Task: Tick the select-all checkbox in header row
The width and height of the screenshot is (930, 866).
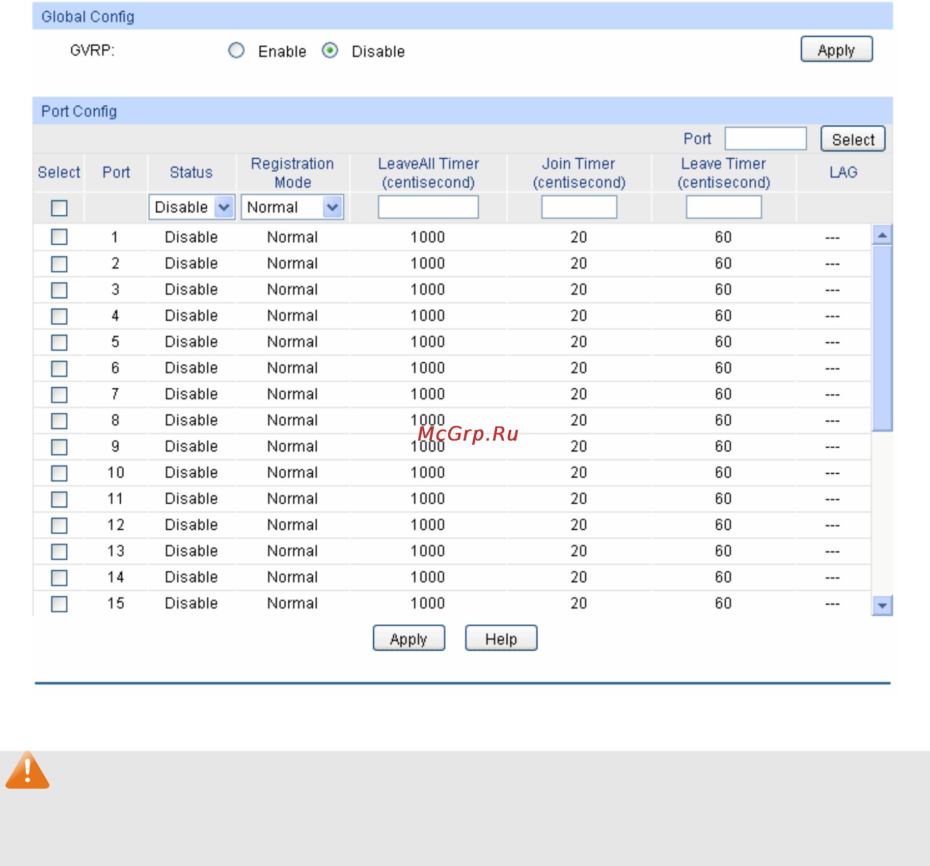Action: [59, 208]
